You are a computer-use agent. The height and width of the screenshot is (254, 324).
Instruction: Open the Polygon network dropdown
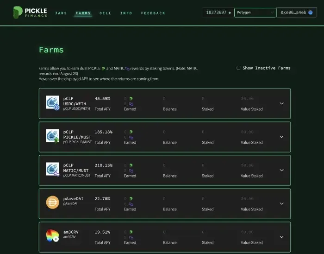click(255, 13)
